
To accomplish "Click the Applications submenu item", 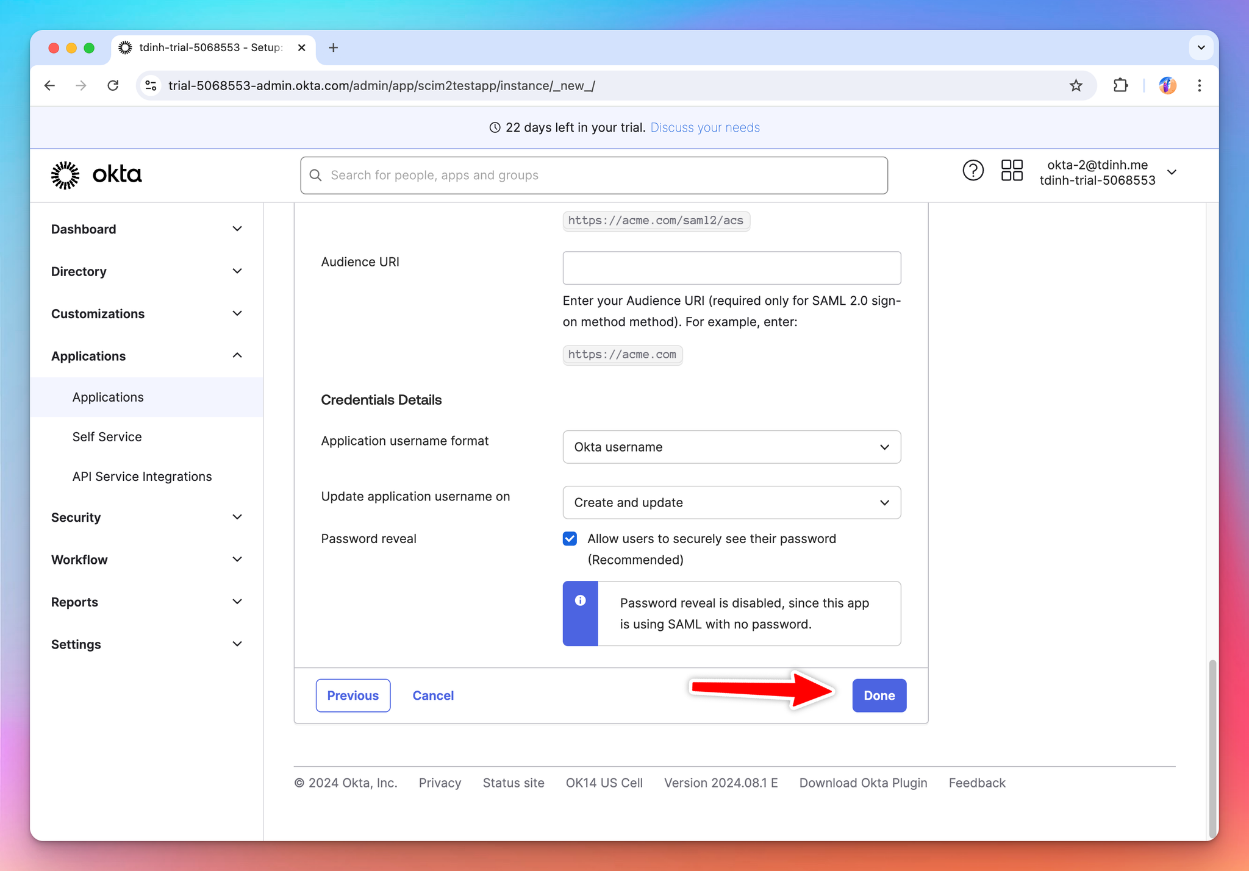I will [107, 397].
